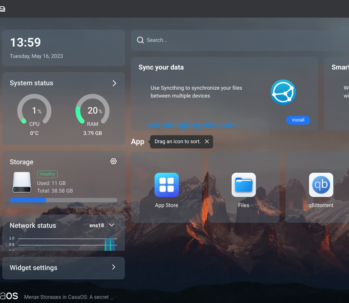
Task: Expand System status details
Action: (x=114, y=83)
